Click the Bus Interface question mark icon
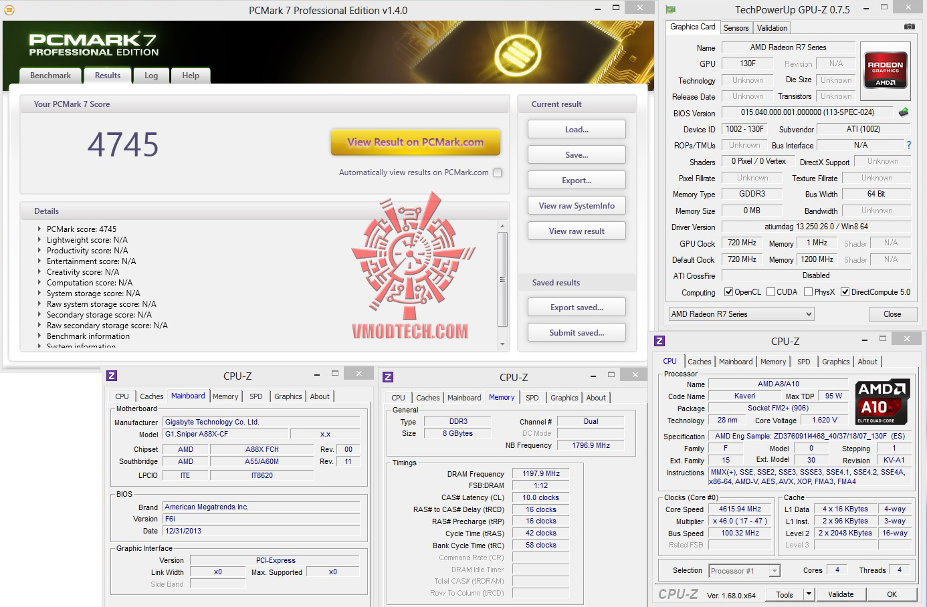This screenshot has height=607, width=927. 909,145
